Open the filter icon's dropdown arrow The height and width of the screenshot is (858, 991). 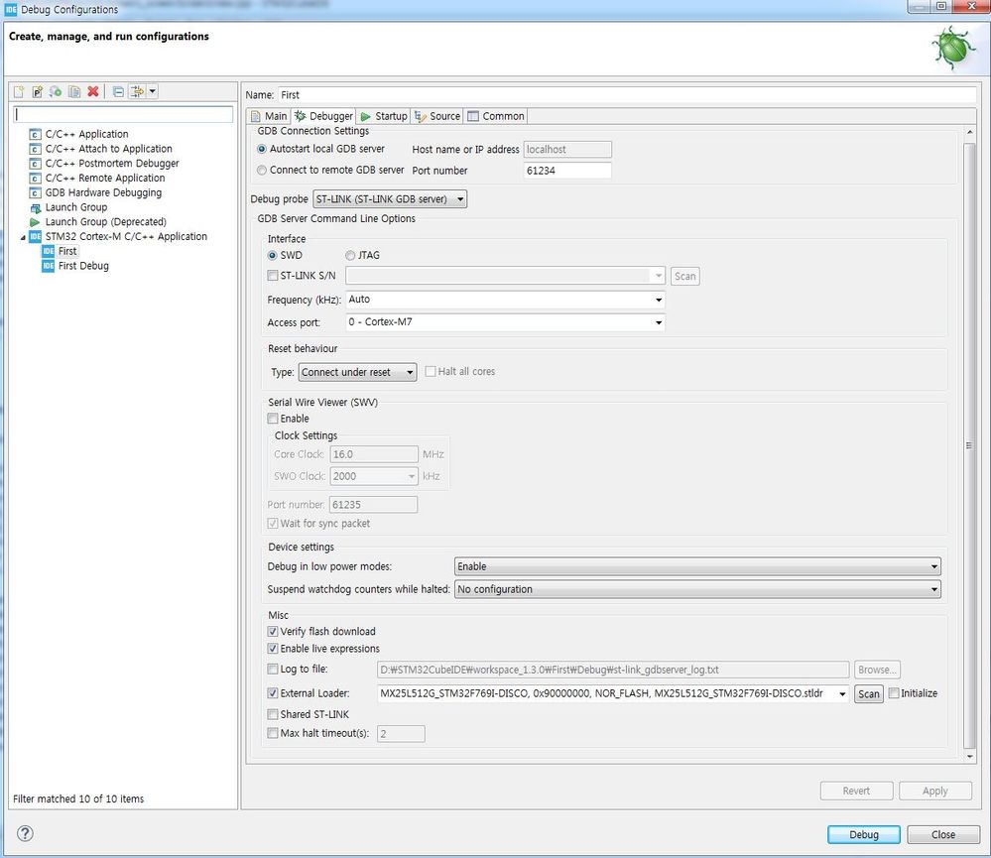153,91
